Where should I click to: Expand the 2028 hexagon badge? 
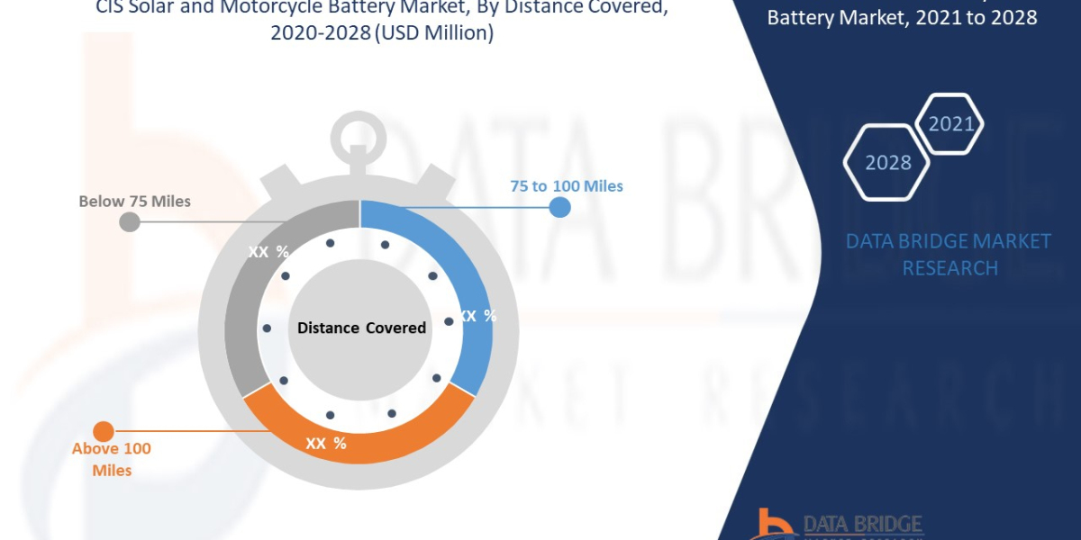886,163
